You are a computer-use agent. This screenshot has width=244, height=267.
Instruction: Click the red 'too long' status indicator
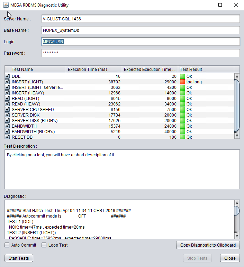182,82
